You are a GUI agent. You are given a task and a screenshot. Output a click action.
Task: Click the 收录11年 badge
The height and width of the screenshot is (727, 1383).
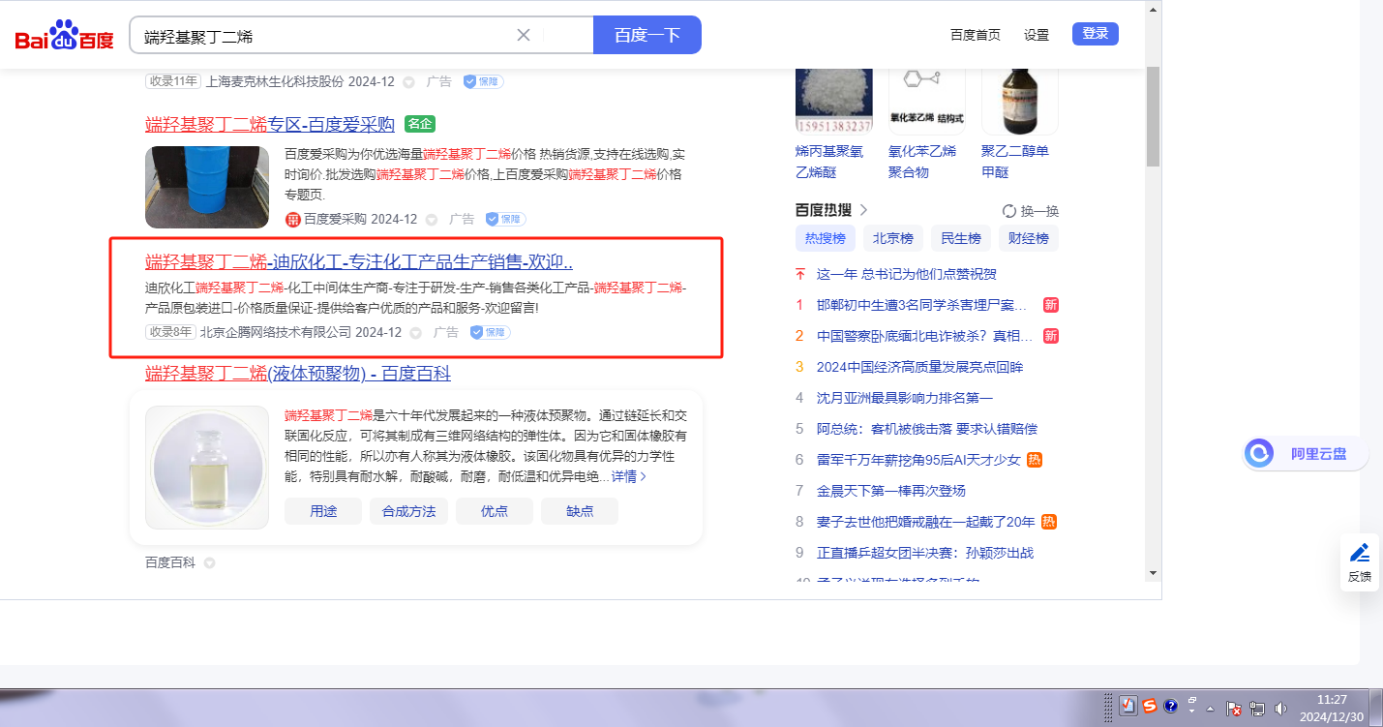coord(173,81)
